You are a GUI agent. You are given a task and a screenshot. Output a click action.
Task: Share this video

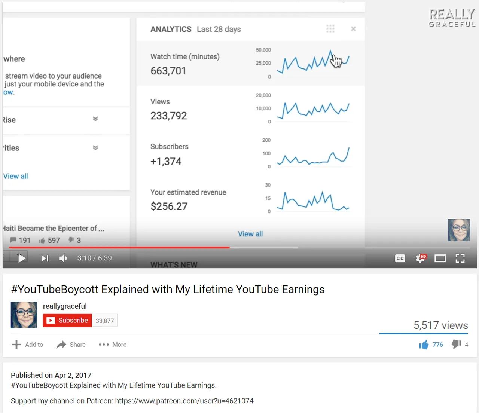point(71,345)
